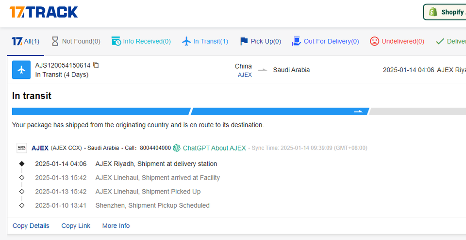Switch to the Undelivered(0) tab
This screenshot has height=240, width=466.
click(397, 41)
